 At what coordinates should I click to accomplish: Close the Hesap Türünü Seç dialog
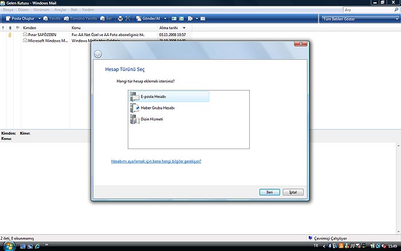coord(301,44)
